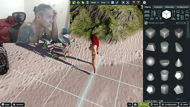Open more categories three dots
Screen dimensions: 190x107
coord(187,19)
